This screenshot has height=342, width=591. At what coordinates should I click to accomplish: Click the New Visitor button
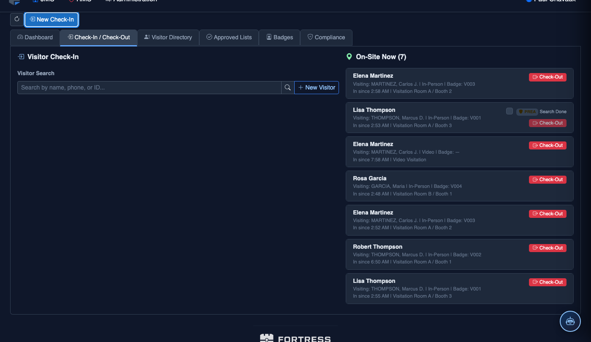317,87
